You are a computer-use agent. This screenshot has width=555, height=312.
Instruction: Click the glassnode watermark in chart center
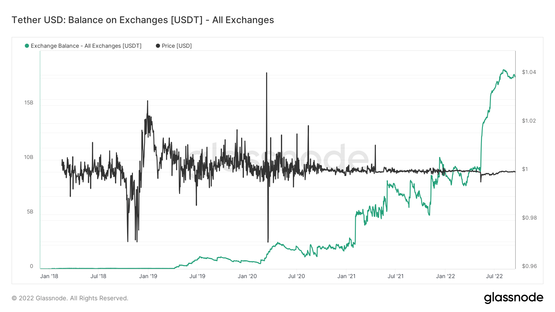(x=277, y=160)
